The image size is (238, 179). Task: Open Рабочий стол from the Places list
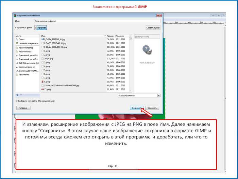pyautogui.click(x=28, y=51)
